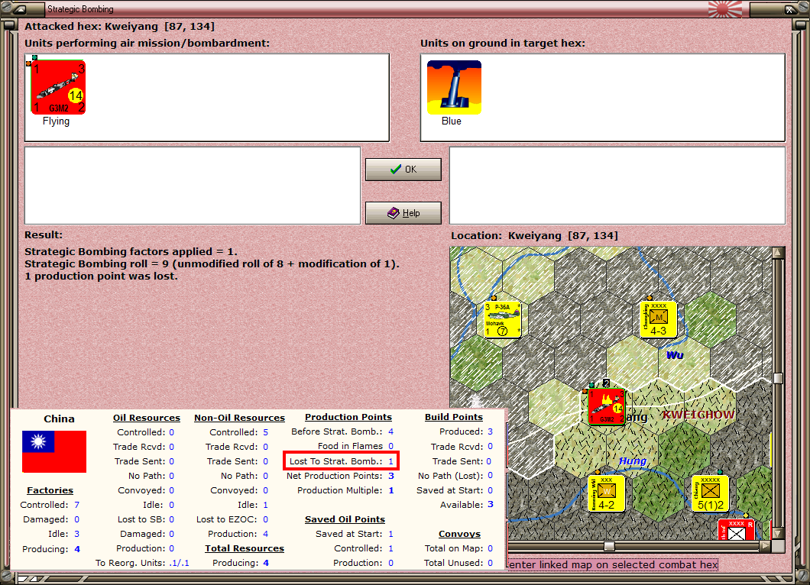Viewport: 810px width, 585px height.
Task: Select the Blue factory stack icon
Action: [454, 87]
